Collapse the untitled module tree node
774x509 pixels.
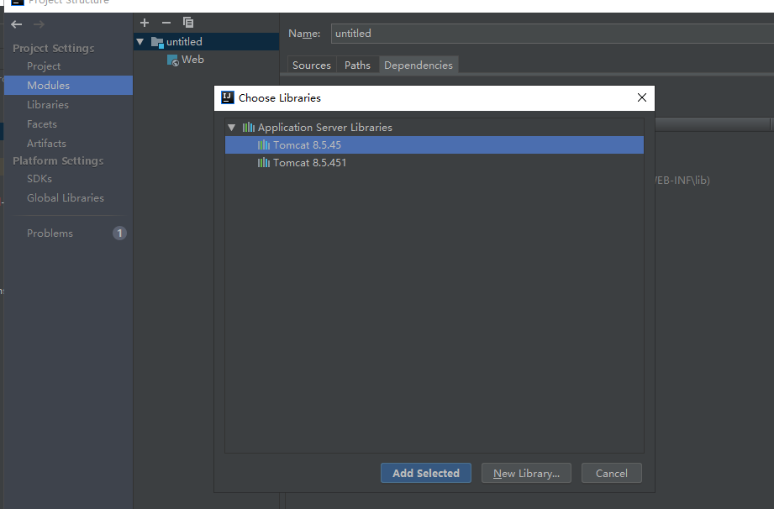(140, 42)
